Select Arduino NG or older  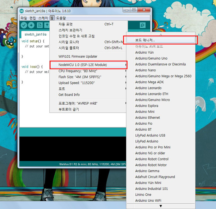161,153
